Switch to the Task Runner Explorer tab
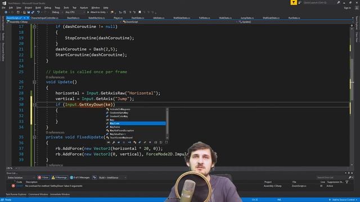Screen dimensions: 360x202 tap(16, 194)
